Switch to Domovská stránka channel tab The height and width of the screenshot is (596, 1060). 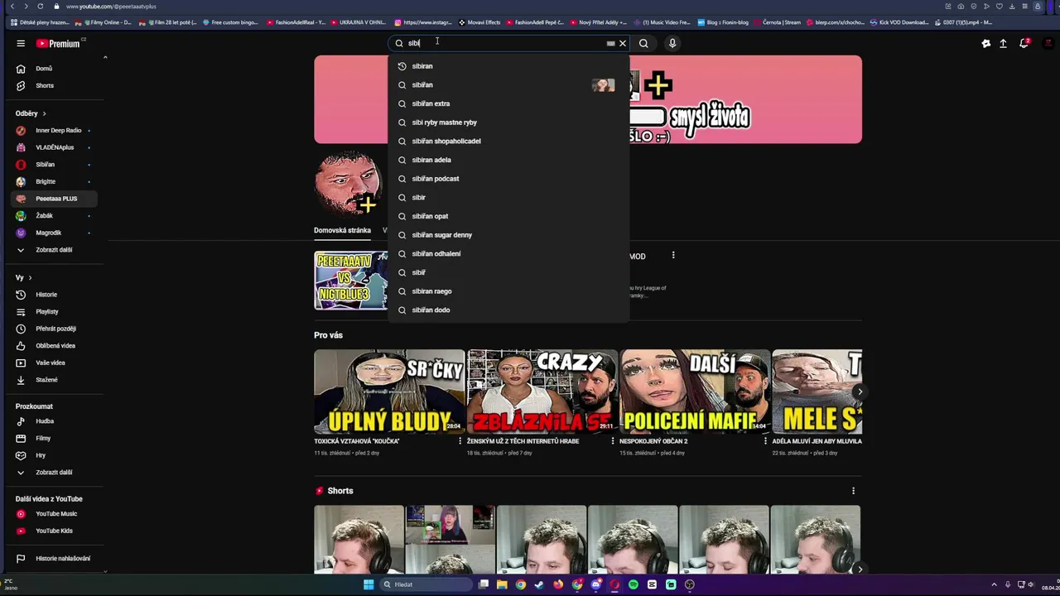pos(342,230)
